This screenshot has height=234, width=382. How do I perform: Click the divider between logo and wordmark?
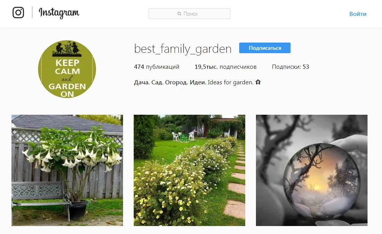pyautogui.click(x=32, y=12)
